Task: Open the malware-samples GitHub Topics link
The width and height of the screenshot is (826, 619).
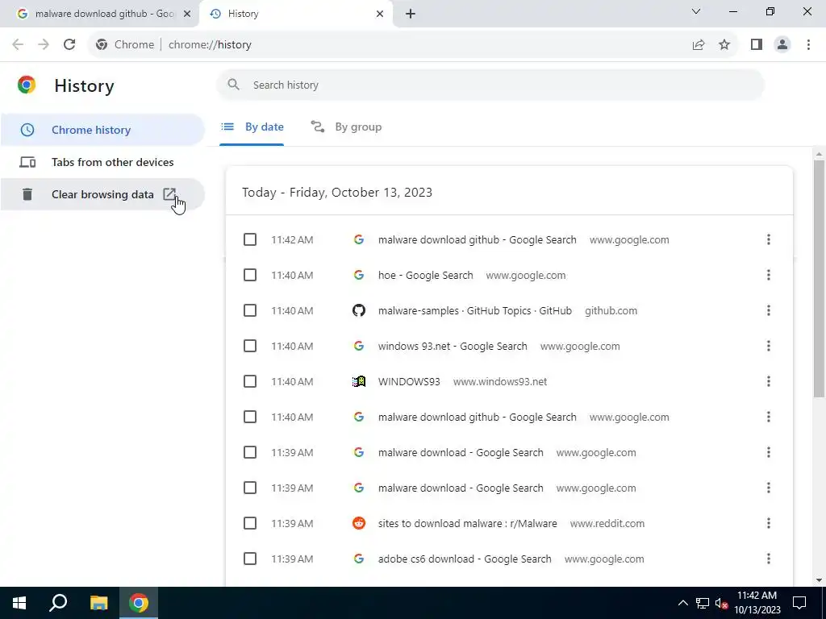Action: [474, 310]
